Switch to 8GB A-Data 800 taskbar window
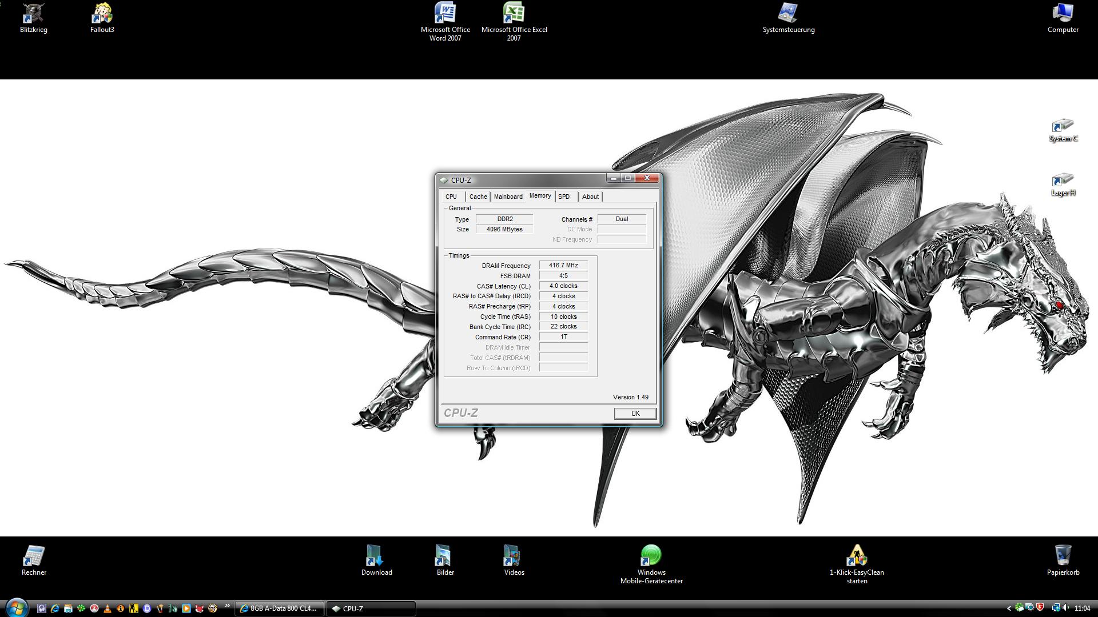This screenshot has height=617, width=1098. click(x=279, y=608)
